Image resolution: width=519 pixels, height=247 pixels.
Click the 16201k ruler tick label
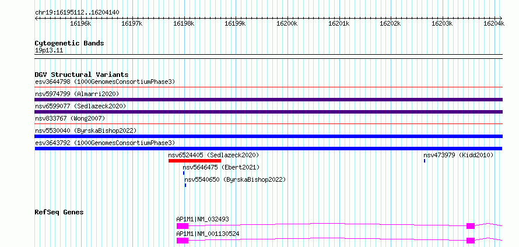[339, 23]
